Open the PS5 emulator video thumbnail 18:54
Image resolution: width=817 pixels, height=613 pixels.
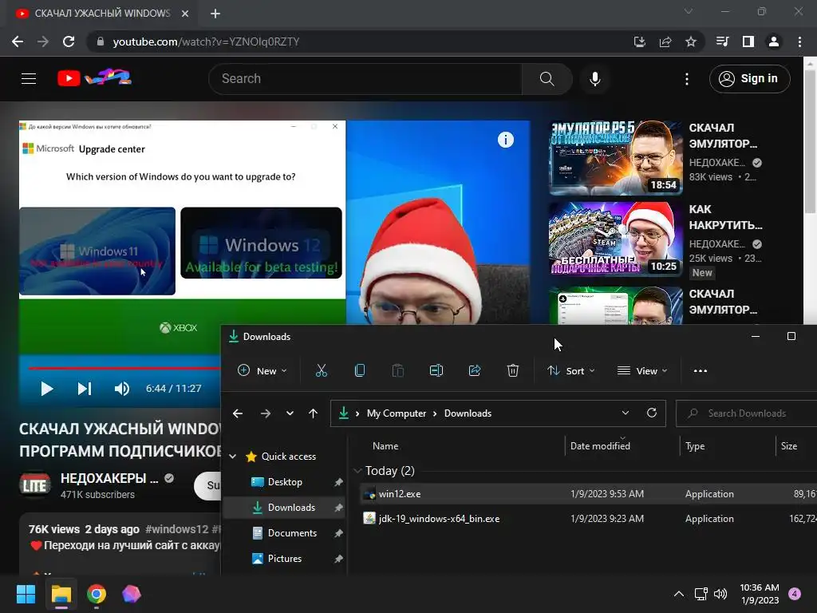click(x=615, y=157)
